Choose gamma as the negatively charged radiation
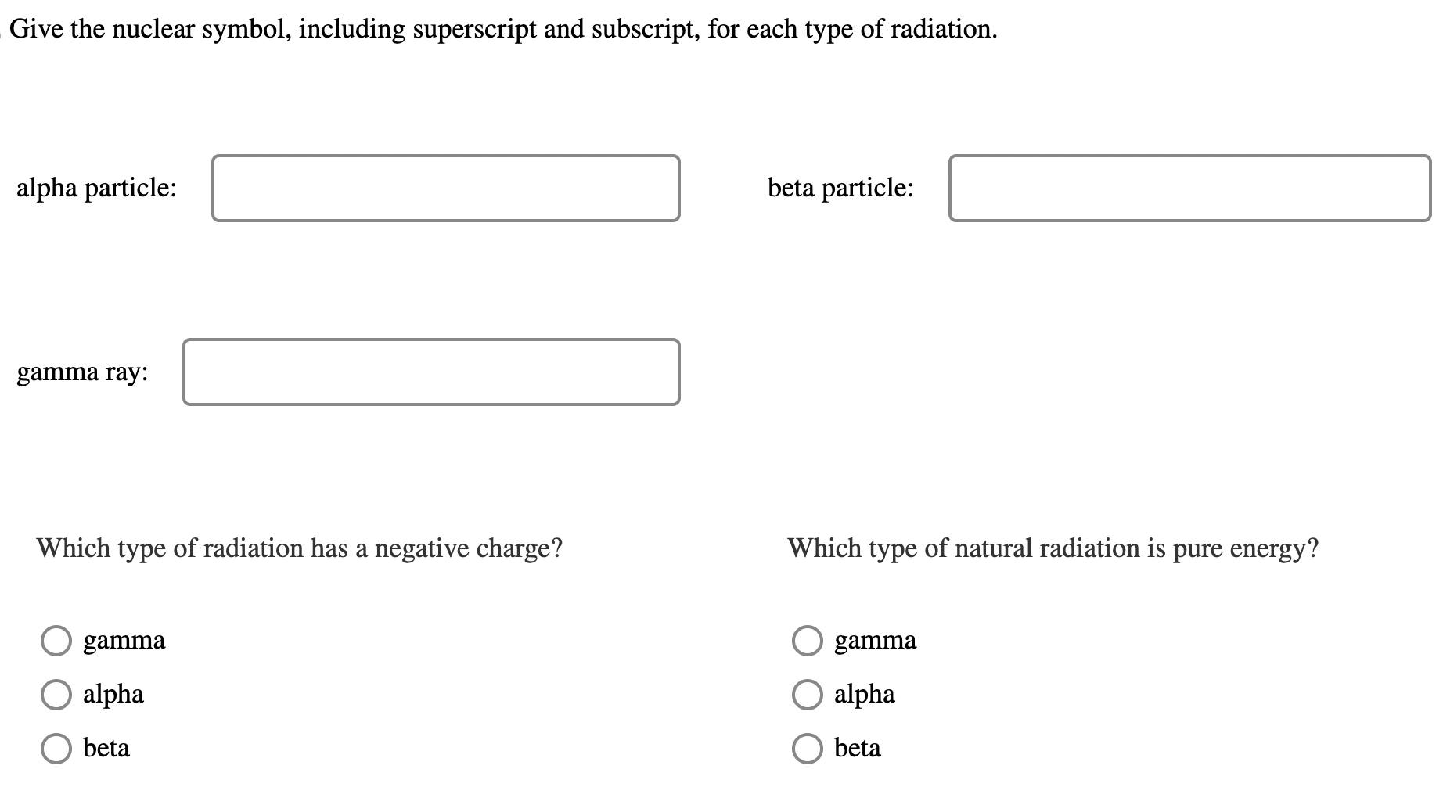Screen dimensions: 1443x787 tap(56, 640)
